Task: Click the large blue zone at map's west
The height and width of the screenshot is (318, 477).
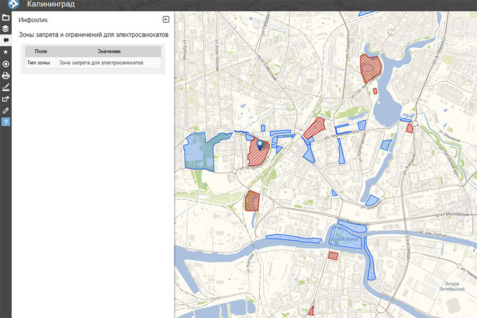Action: coord(199,153)
